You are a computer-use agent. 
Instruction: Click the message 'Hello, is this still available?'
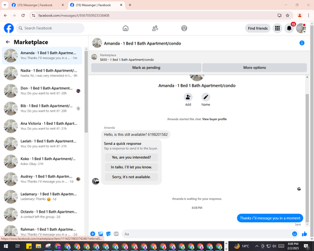[136, 134]
